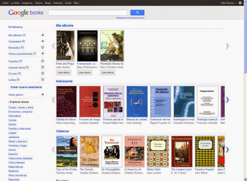Viewport: 247px width, 181px height.
Task: Click the Google books logo
Action: 26,13
